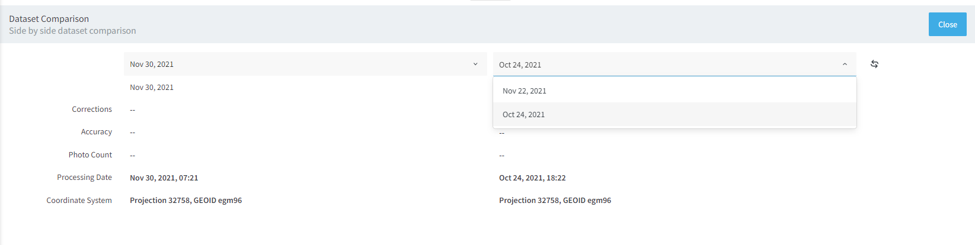975x245 pixels.
Task: Click the Coordinate System label
Action: (79, 201)
